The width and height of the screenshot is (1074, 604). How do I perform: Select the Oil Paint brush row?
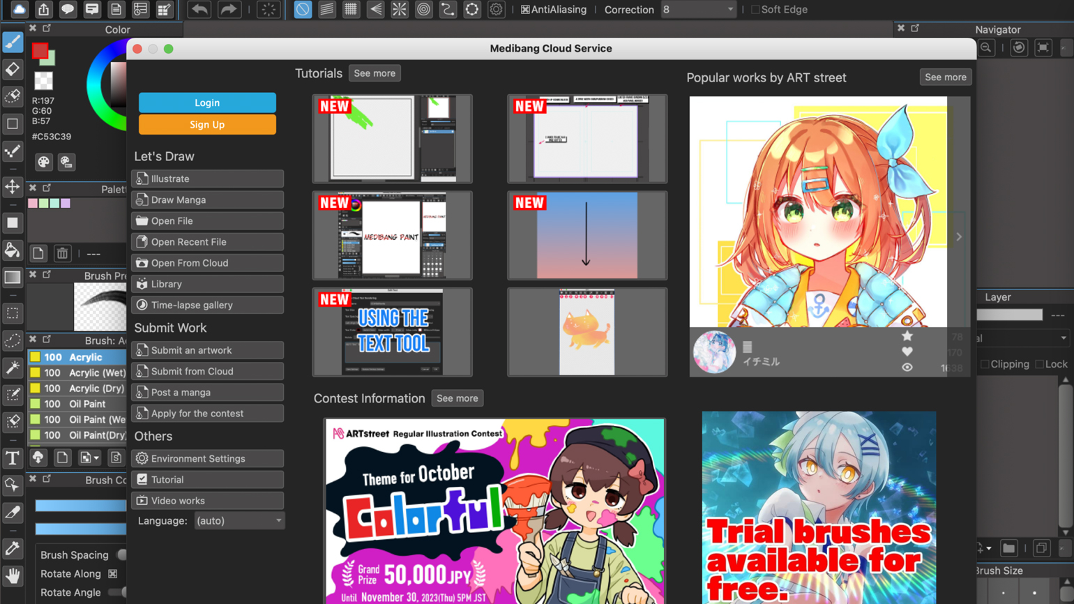click(77, 404)
